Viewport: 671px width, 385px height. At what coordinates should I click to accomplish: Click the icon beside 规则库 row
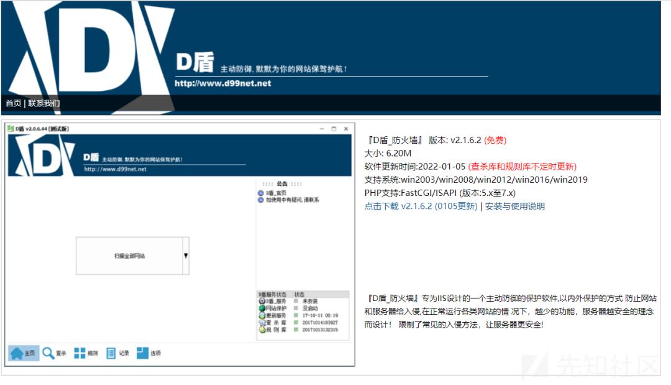pyautogui.click(x=262, y=329)
